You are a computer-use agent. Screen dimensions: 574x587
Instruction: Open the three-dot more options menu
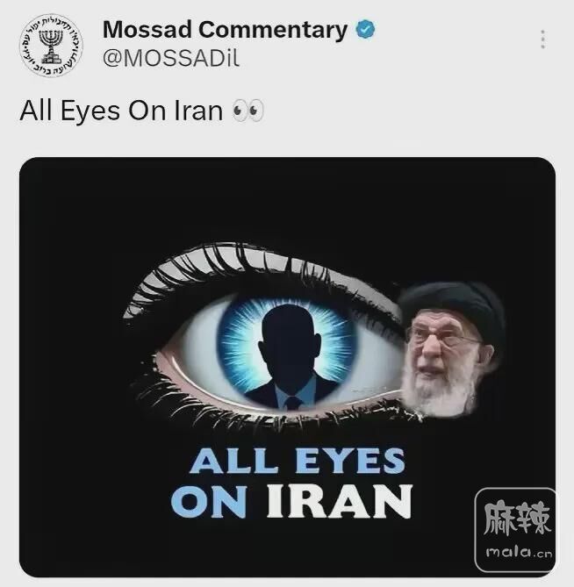click(543, 39)
